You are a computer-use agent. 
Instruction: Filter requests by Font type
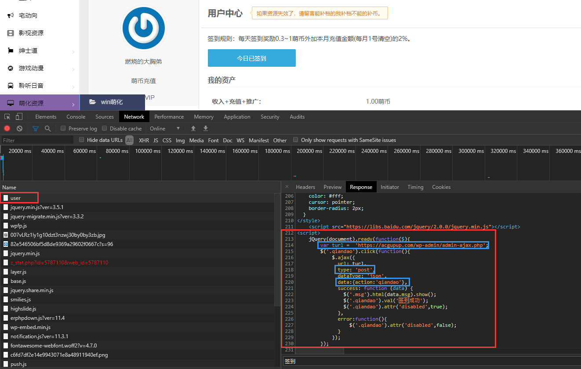point(214,140)
